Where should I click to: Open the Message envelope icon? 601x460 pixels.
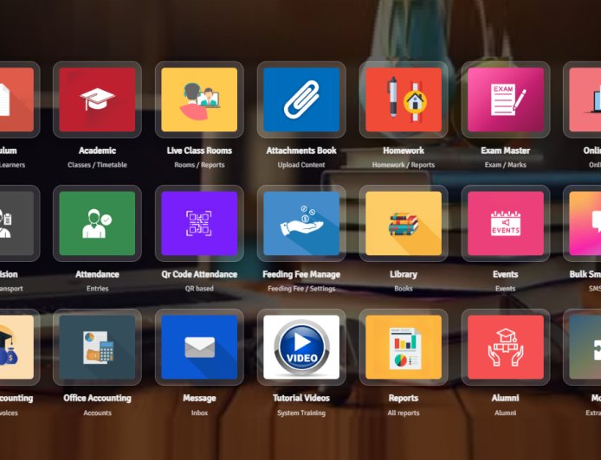coord(199,347)
